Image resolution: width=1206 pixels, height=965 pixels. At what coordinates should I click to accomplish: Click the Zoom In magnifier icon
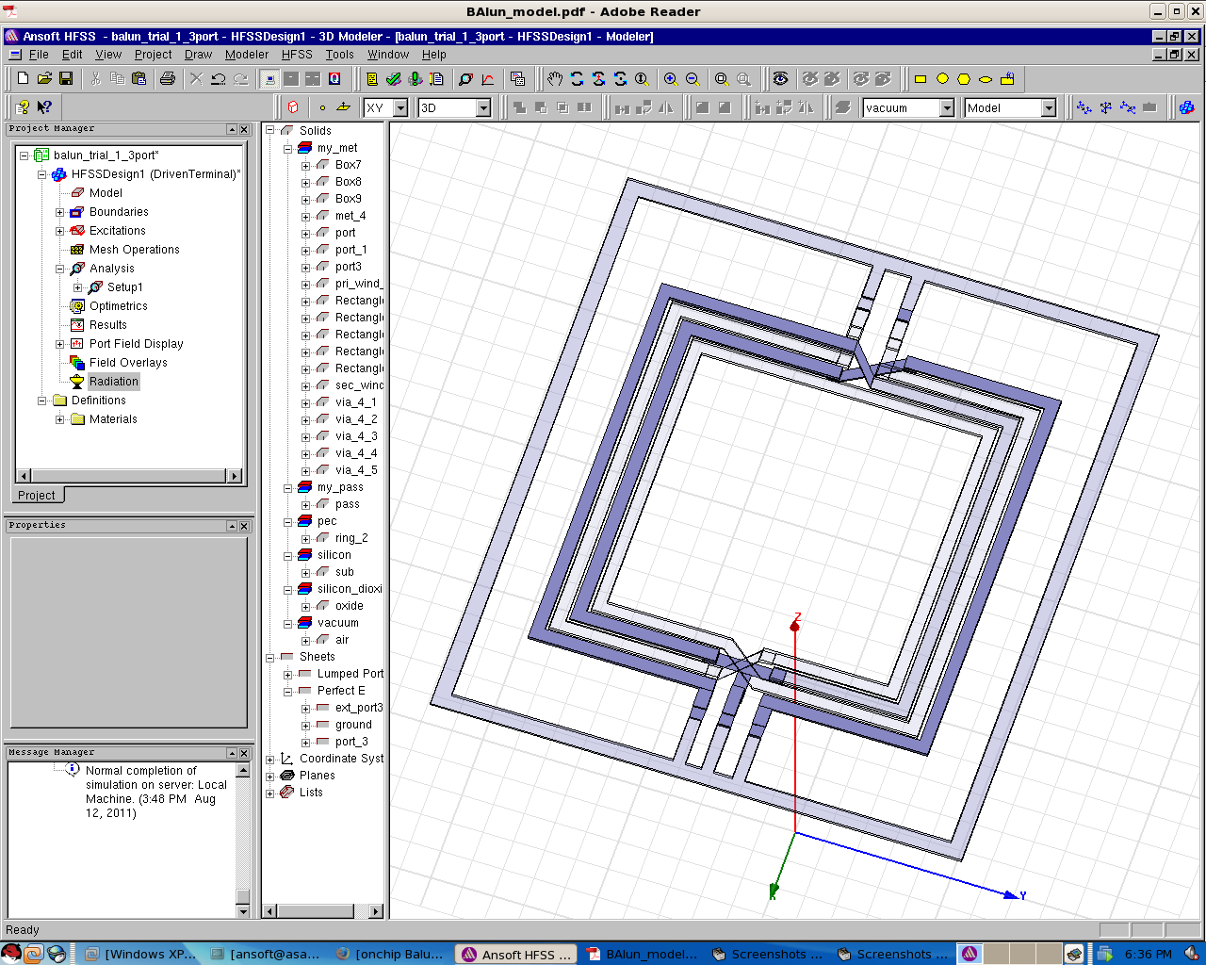coord(671,79)
